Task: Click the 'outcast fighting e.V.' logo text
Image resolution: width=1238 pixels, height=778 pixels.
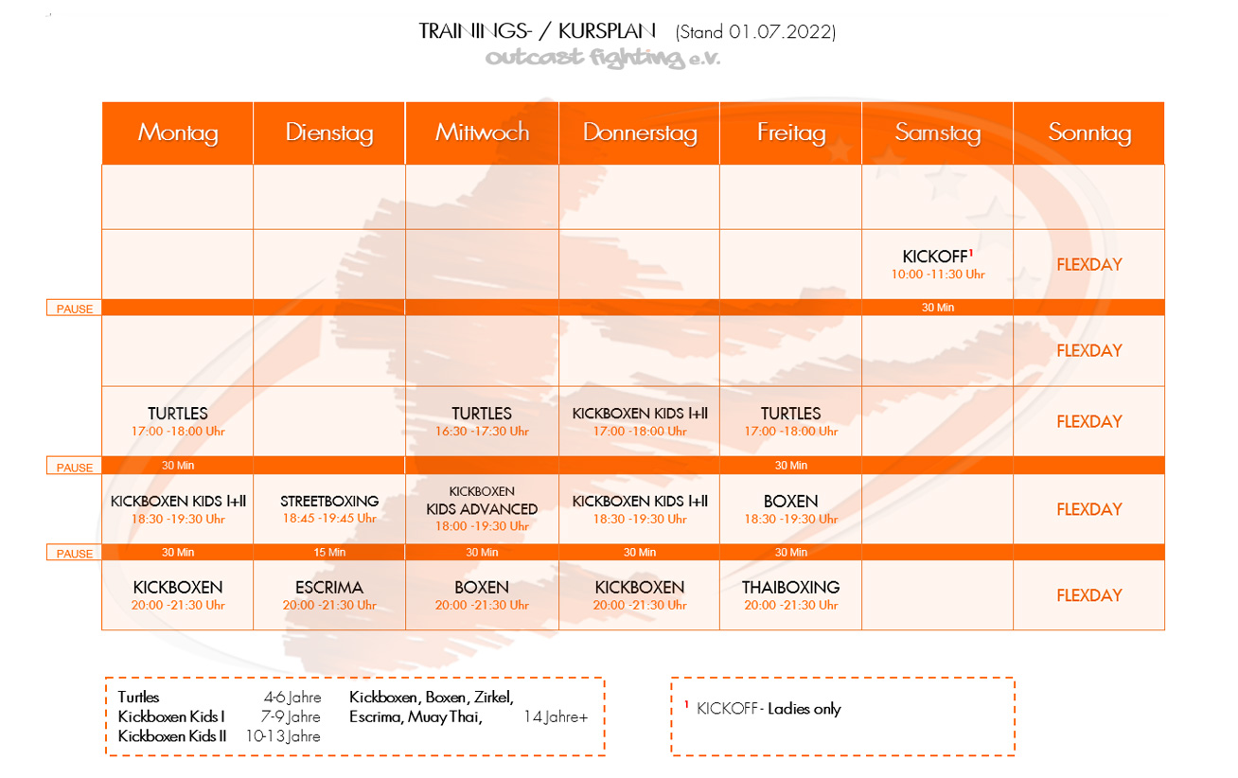Action: [x=603, y=59]
